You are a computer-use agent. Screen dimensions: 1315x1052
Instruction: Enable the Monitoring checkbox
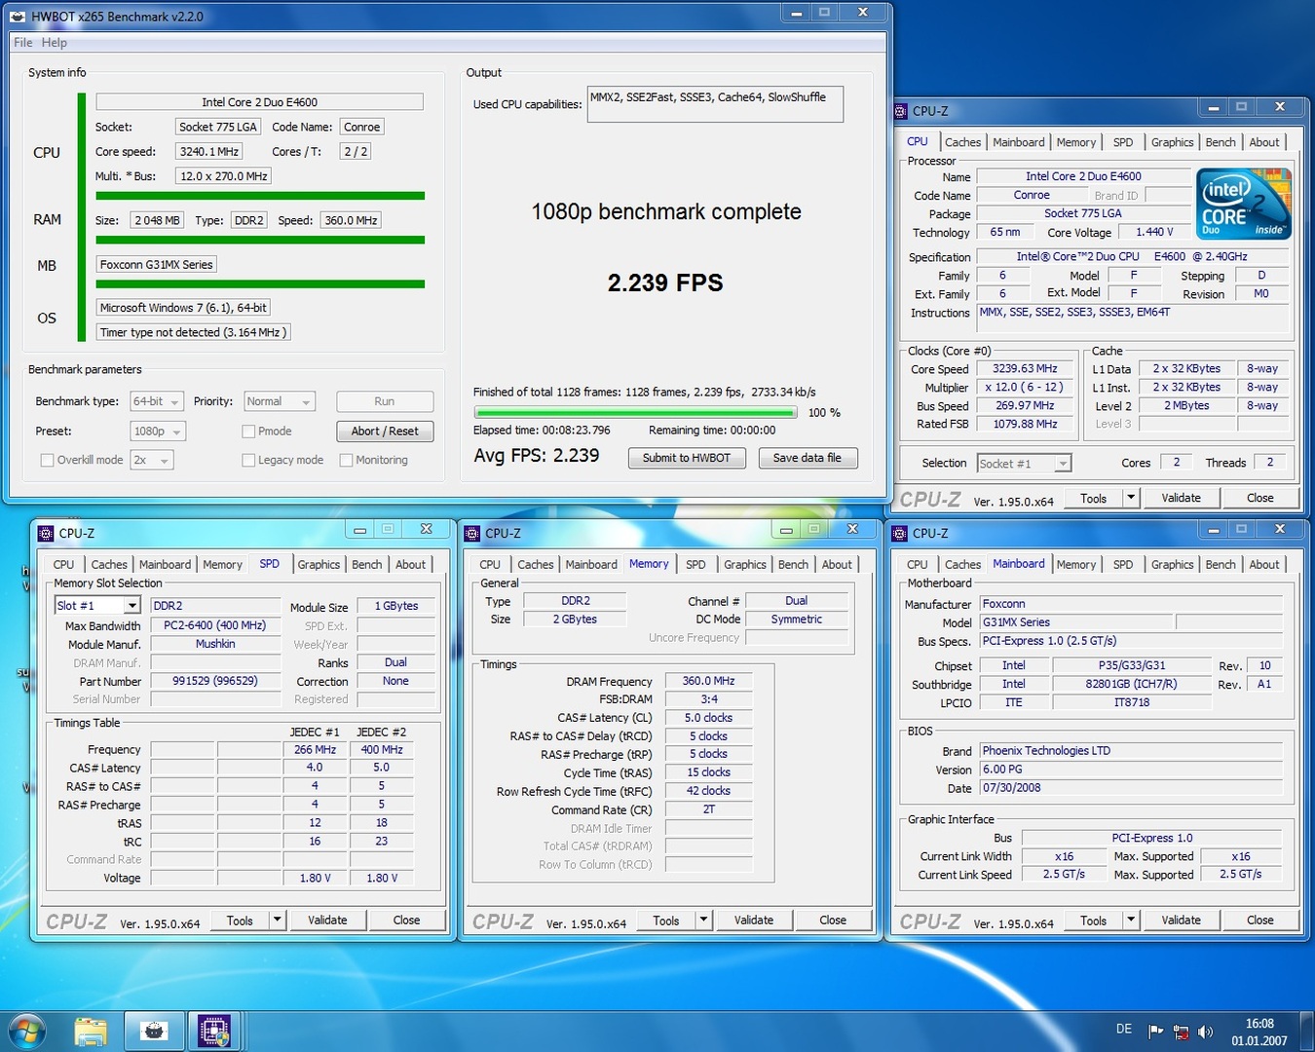tap(346, 460)
